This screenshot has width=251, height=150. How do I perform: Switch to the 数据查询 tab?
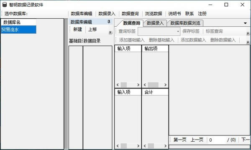click(x=131, y=23)
